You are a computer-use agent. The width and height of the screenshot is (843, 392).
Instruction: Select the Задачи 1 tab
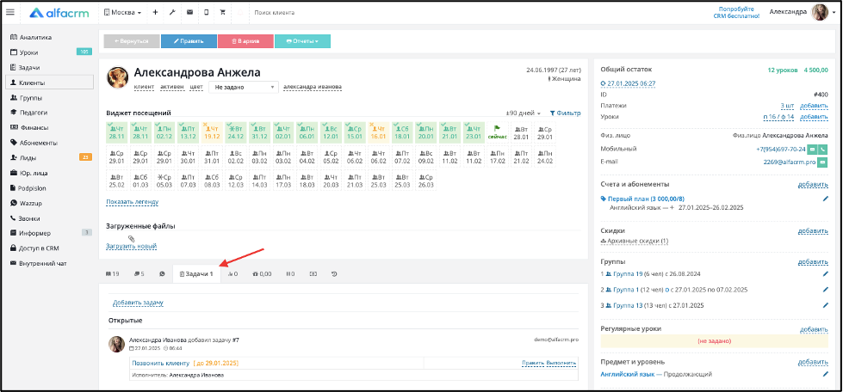click(x=196, y=274)
